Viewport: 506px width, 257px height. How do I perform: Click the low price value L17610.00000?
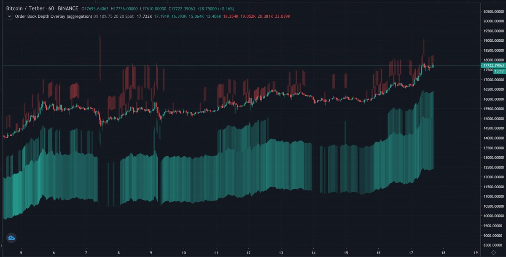tap(152, 8)
